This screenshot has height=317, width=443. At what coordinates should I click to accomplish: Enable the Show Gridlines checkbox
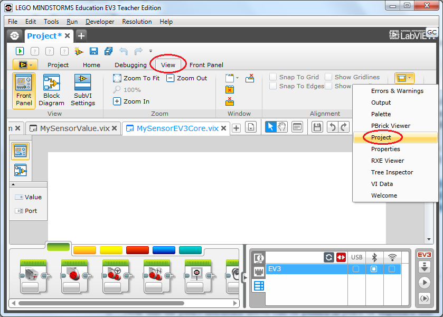328,77
